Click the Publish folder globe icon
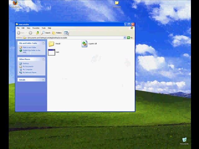Viewport: 199px width, 149px height. point(21,51)
